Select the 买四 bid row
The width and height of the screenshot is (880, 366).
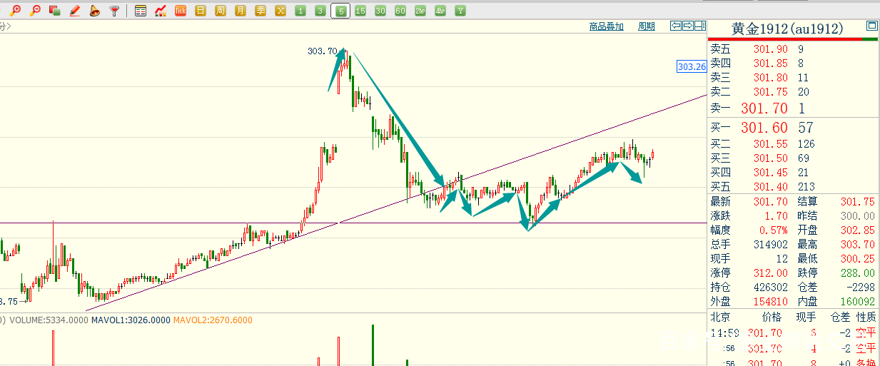tap(793, 173)
